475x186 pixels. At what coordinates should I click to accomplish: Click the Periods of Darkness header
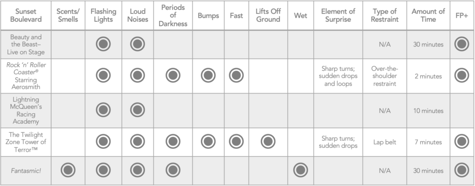point(173,16)
